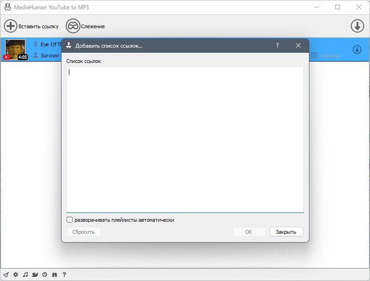Click the Eye Of The Tiger video thumbnail
This screenshot has height=281, width=370.
point(15,50)
